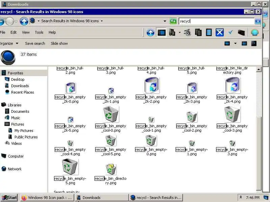This screenshot has height=202, width=270.
Task: Click the teal shell settings icon
Action: (x=255, y=32)
